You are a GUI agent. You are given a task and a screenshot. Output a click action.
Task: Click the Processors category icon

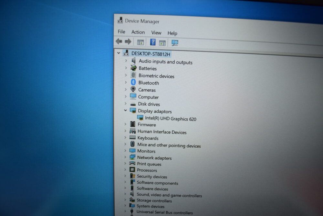pyautogui.click(x=132, y=170)
